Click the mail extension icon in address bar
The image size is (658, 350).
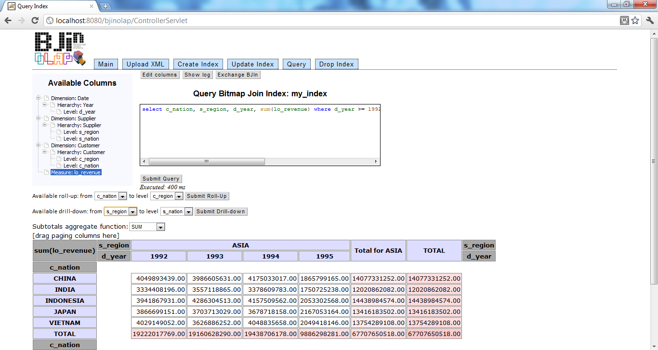[x=624, y=21]
